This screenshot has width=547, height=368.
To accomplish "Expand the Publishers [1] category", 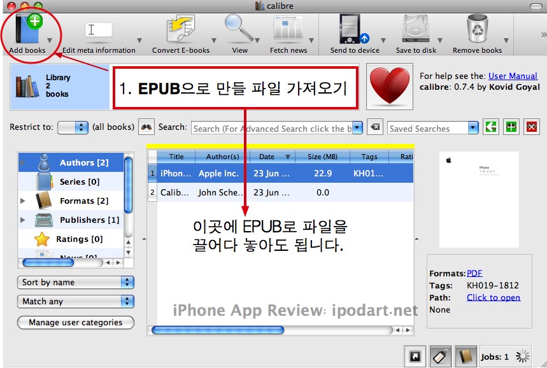I will [x=23, y=220].
